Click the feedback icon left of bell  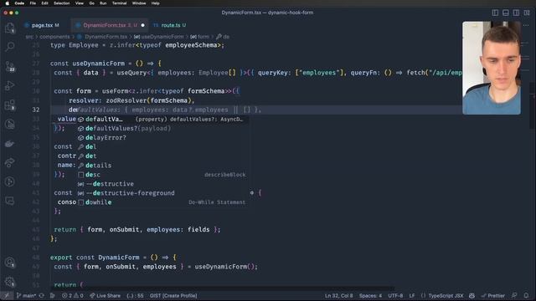513,295
